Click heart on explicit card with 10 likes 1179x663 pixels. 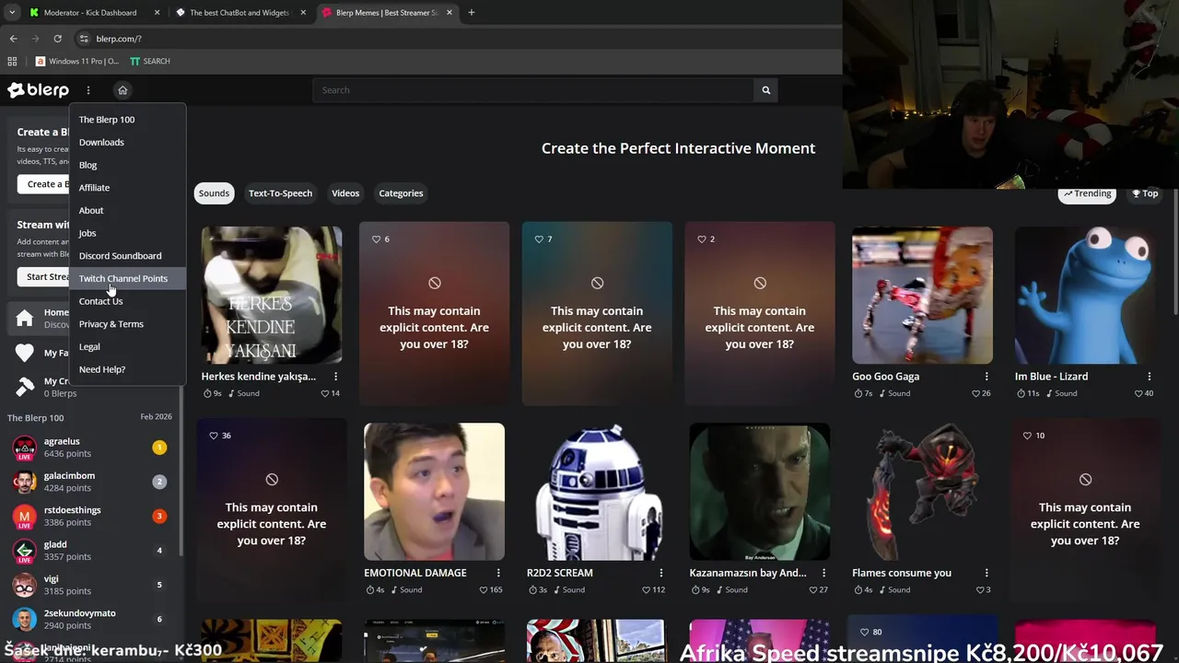1027,436
